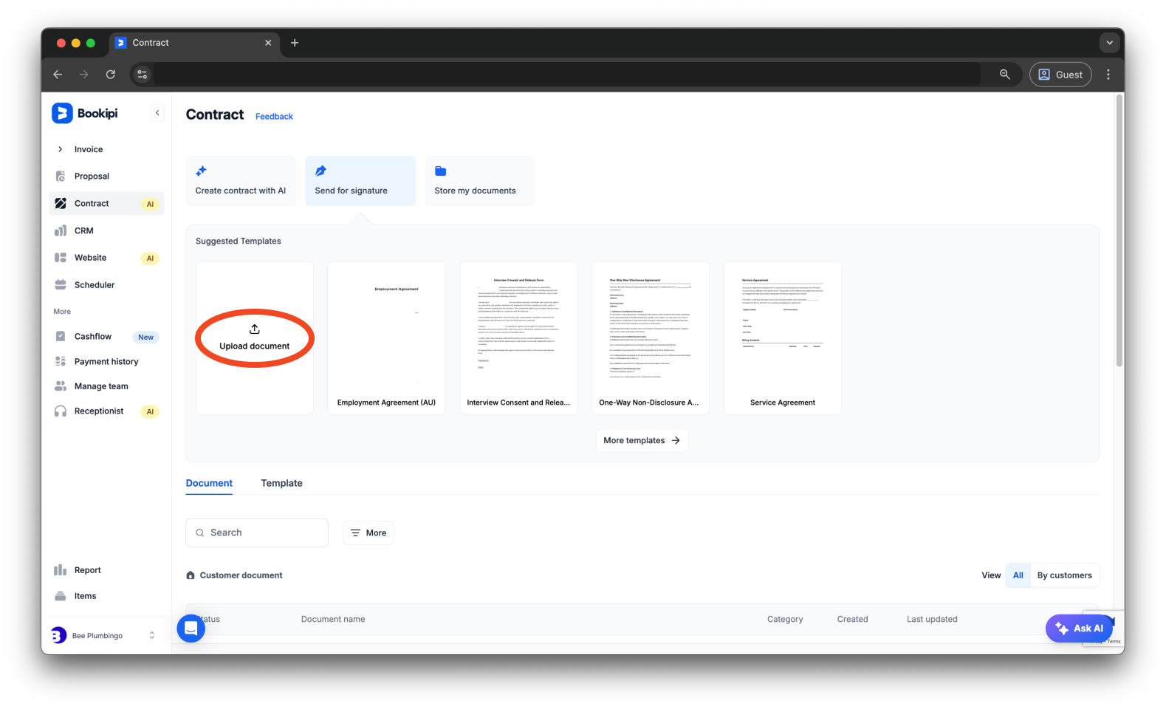This screenshot has width=1166, height=709.
Task: Click the Customer document heading
Action: [x=241, y=575]
